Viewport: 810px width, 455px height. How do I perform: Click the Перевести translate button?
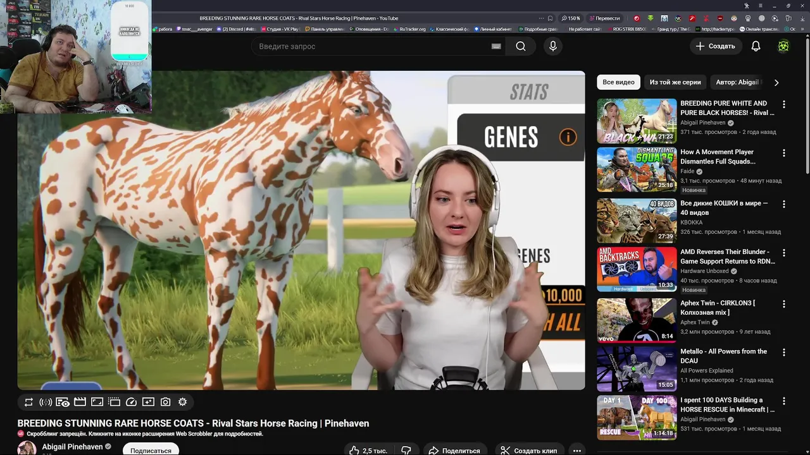pos(605,18)
